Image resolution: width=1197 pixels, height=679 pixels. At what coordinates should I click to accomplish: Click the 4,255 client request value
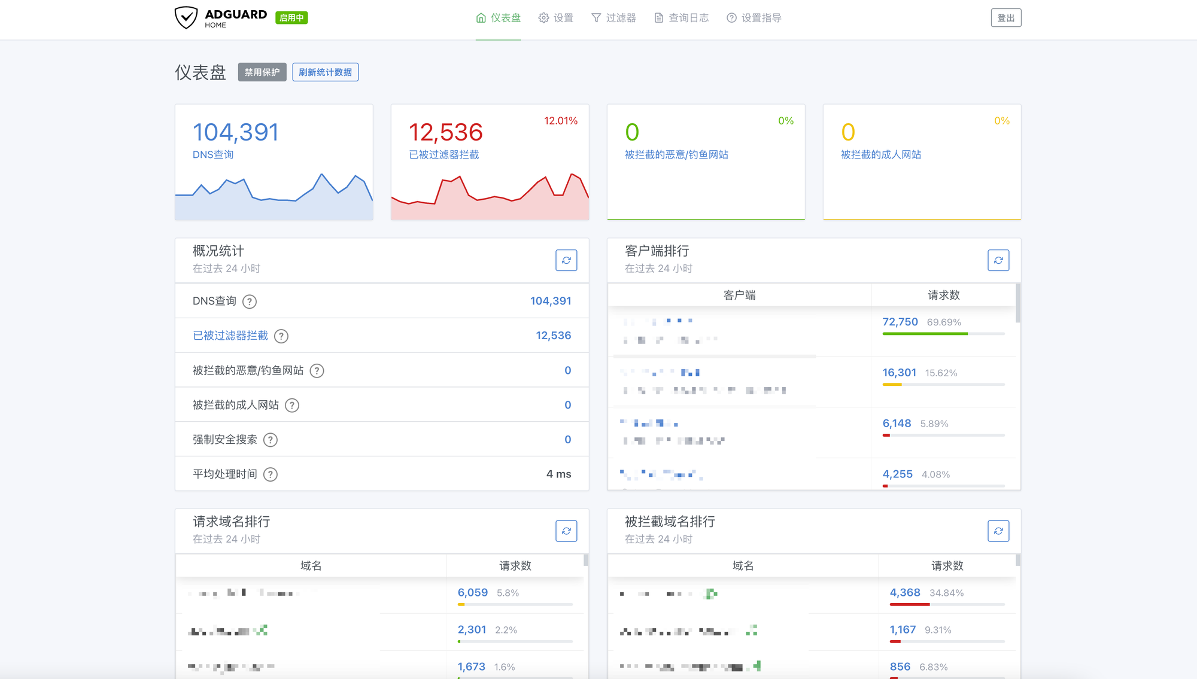897,474
